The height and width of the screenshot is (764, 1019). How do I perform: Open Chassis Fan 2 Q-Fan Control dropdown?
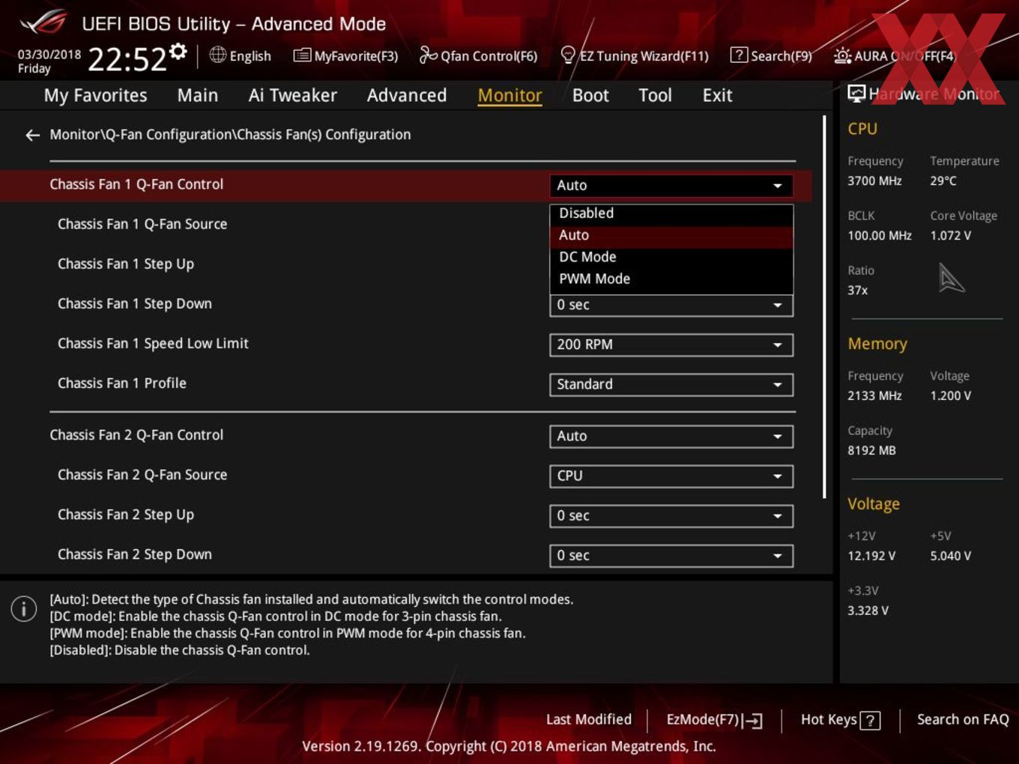(x=671, y=436)
